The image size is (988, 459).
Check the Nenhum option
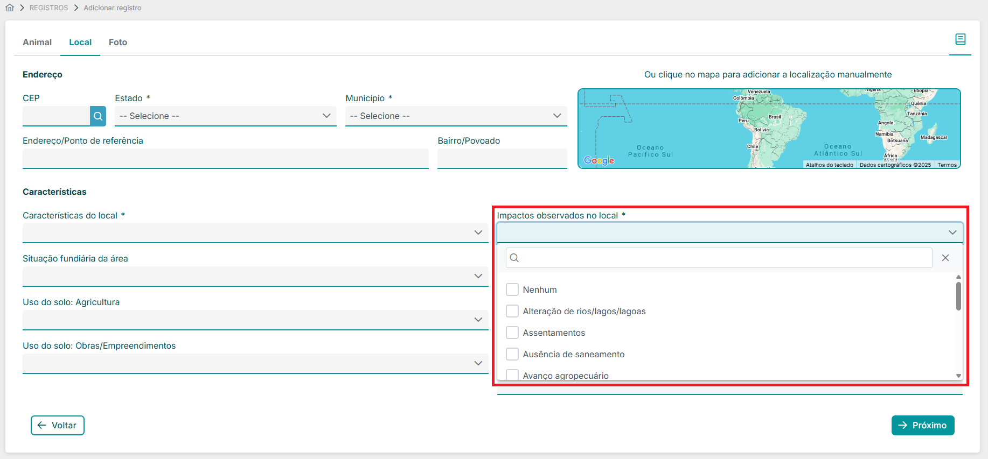tap(512, 289)
